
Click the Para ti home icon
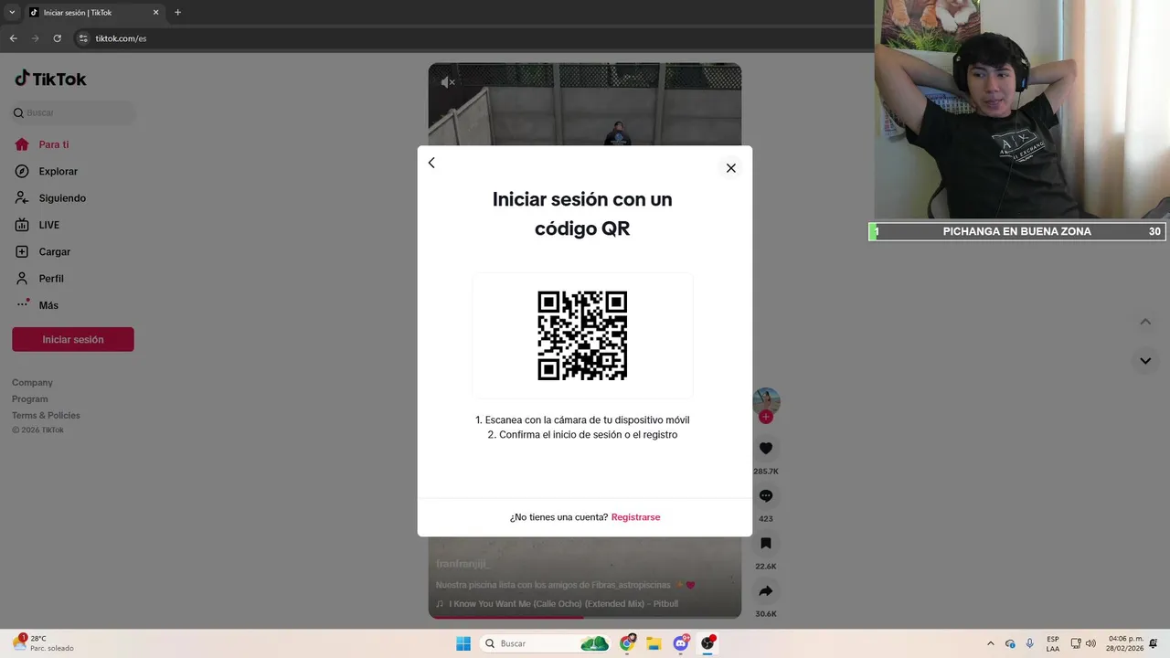(22, 144)
